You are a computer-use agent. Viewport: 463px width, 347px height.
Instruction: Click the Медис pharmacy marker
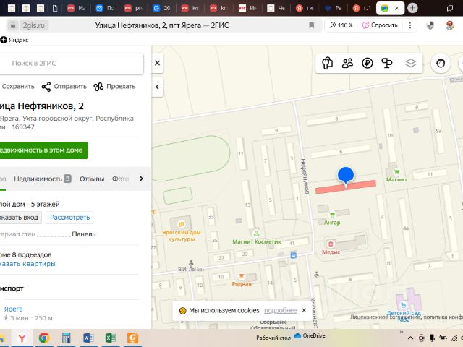(331, 244)
